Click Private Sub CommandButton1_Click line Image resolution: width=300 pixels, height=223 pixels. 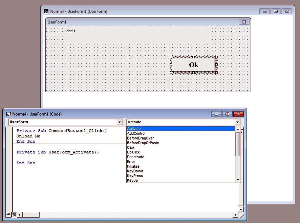click(62, 131)
